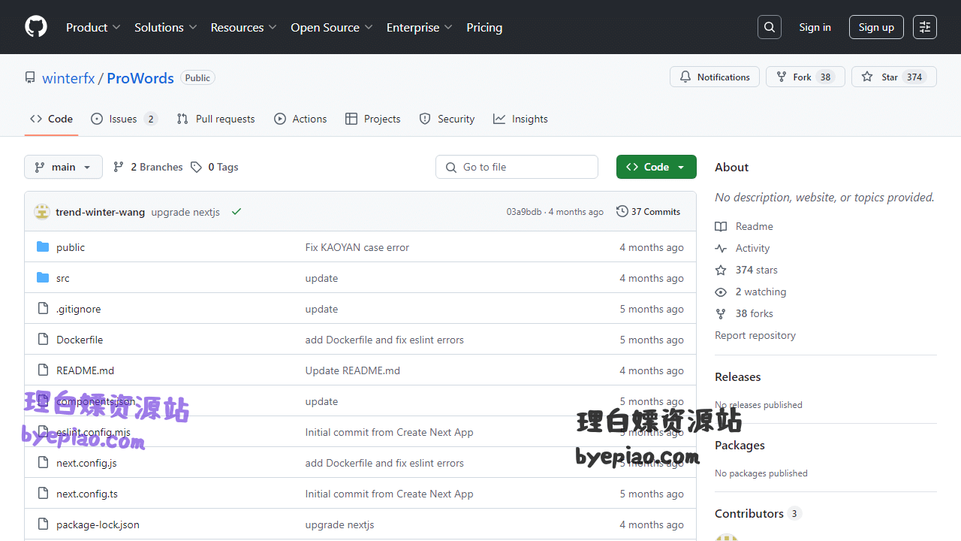Click the next.config.ts file icon

pos(43,494)
